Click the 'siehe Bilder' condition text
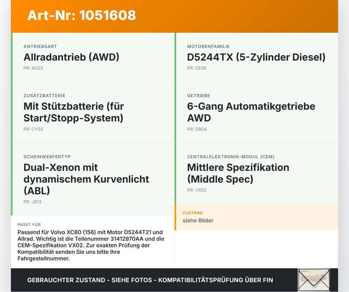This screenshot has height=292, width=349. pyautogui.click(x=198, y=221)
